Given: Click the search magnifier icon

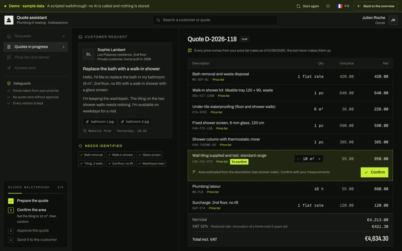Looking at the screenshot, I should click(x=158, y=20).
